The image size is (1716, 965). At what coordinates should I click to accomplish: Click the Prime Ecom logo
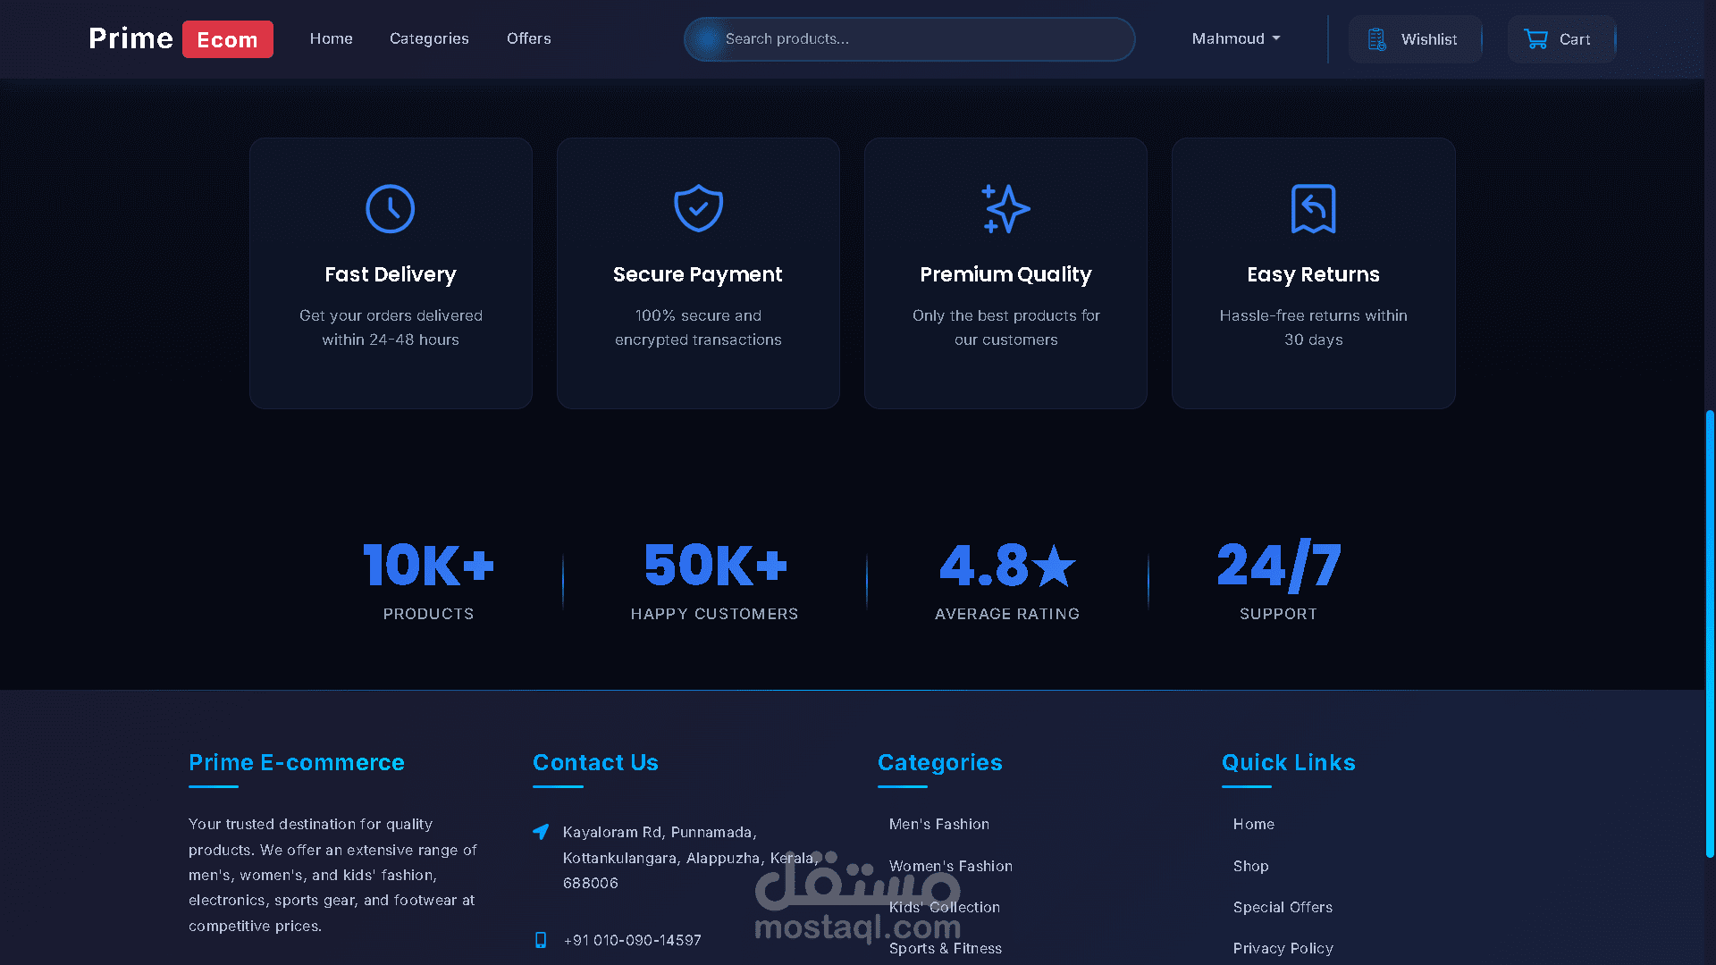[x=181, y=38]
